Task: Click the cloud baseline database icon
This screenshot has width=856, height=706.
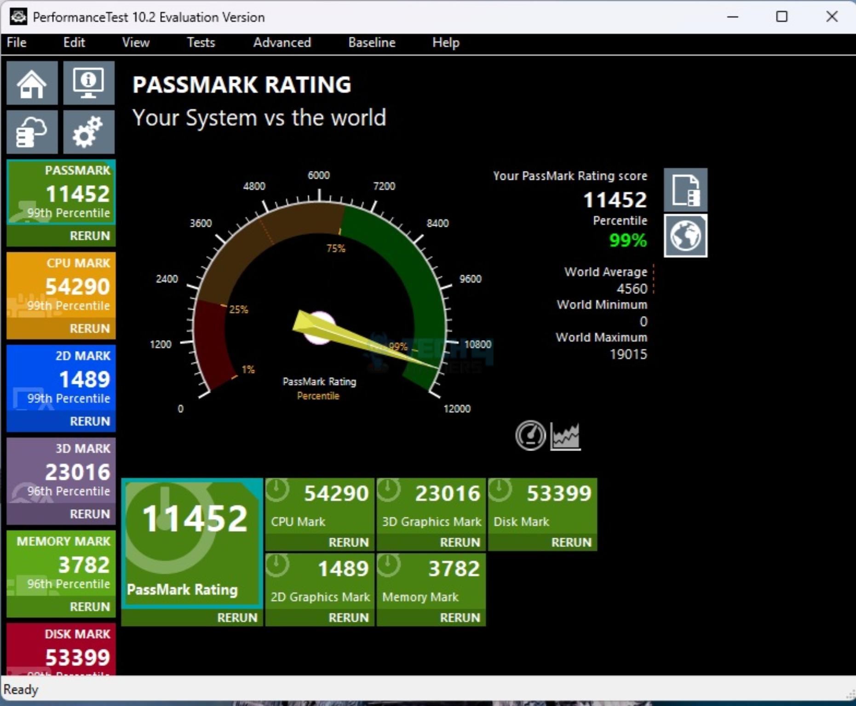Action: coord(32,132)
